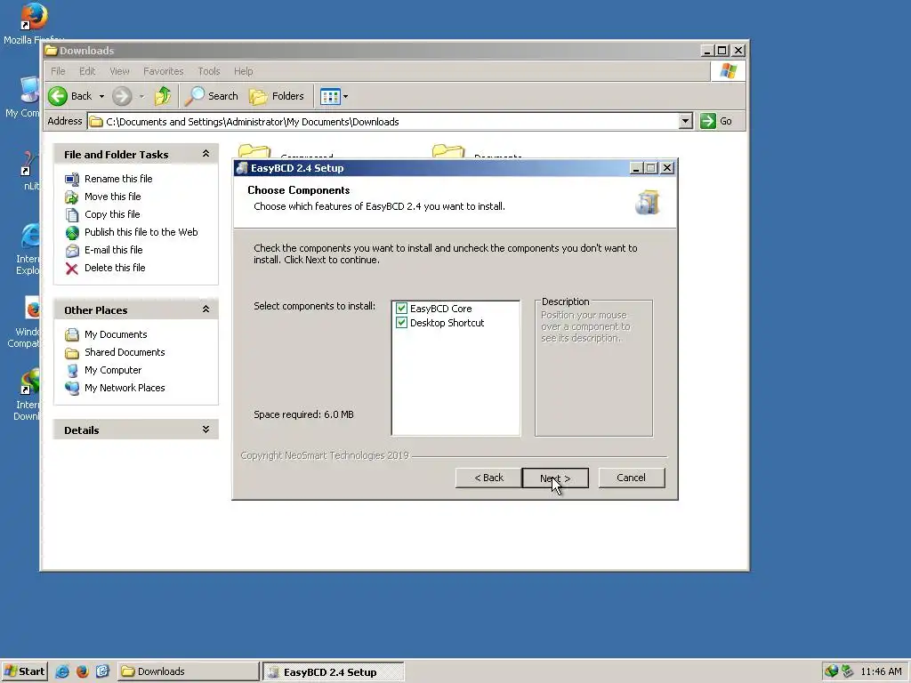The image size is (911, 683).
Task: Click the third Quick Launch icon
Action: point(102,671)
